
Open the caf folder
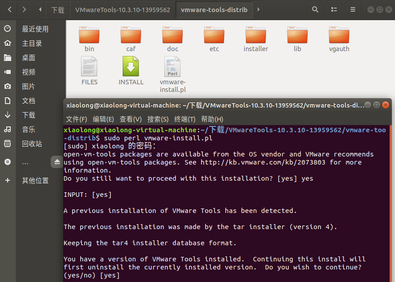(131, 39)
